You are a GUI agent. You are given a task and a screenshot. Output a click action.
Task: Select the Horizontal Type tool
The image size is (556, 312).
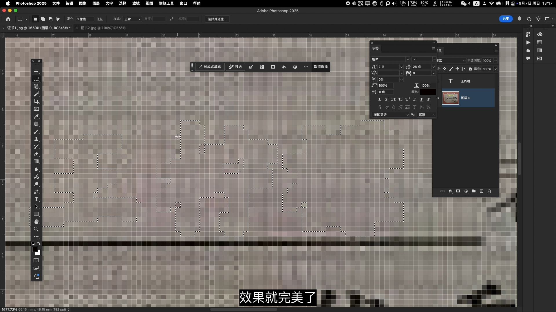[36, 199]
